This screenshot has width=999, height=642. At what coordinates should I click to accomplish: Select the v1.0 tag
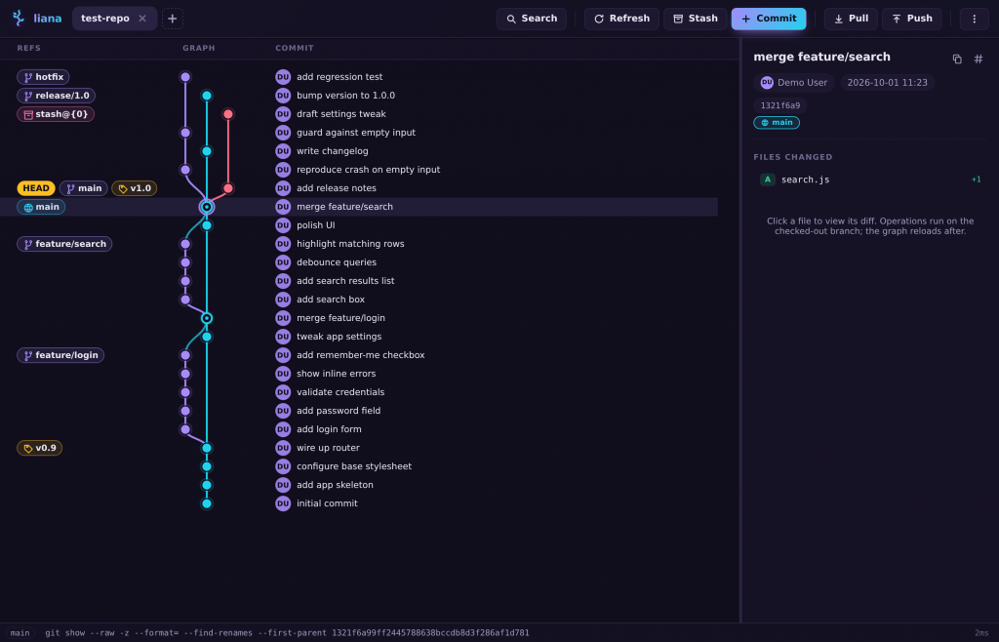pyautogui.click(x=135, y=188)
